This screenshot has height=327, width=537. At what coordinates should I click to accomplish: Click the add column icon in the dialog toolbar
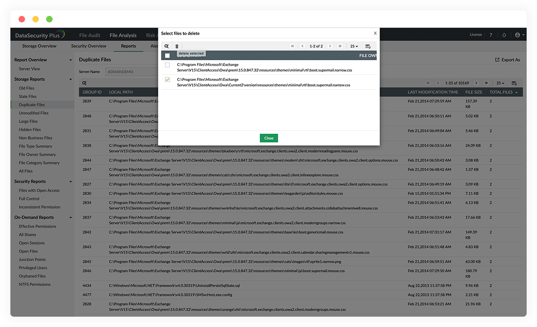pyautogui.click(x=367, y=46)
